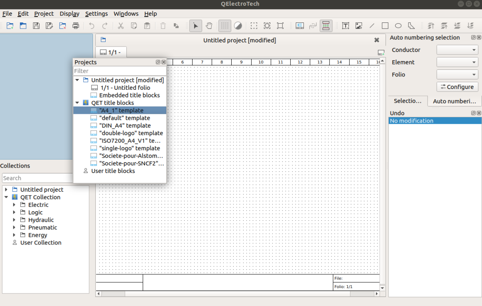Open the Display menu
482x306 pixels.
(x=69, y=14)
